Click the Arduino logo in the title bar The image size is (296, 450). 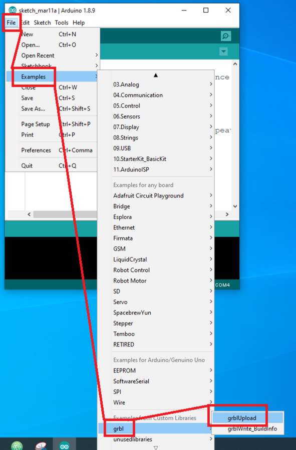coord(13,10)
